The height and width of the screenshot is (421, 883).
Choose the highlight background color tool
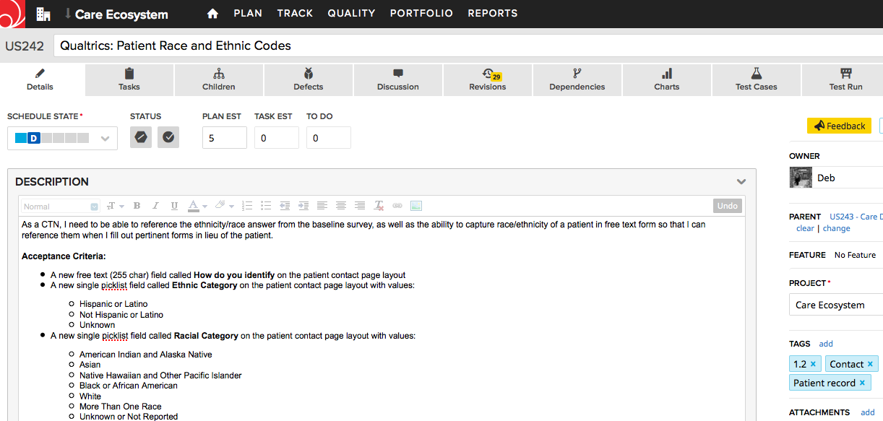220,206
